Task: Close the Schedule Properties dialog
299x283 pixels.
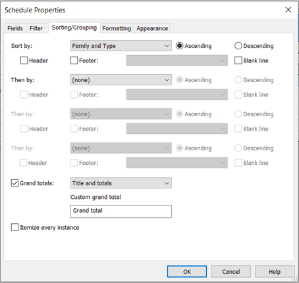Action: pos(288,10)
